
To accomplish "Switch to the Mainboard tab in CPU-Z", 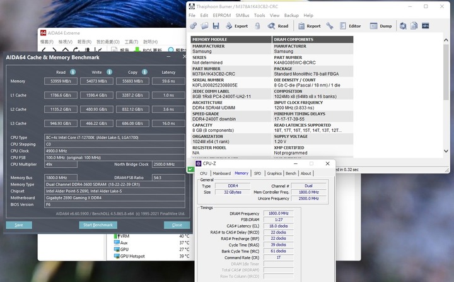I will coord(222,173).
